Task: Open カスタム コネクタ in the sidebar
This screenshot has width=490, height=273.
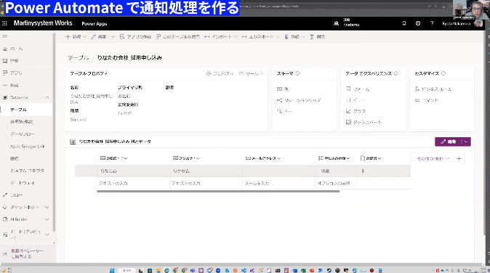Action: coord(27,171)
